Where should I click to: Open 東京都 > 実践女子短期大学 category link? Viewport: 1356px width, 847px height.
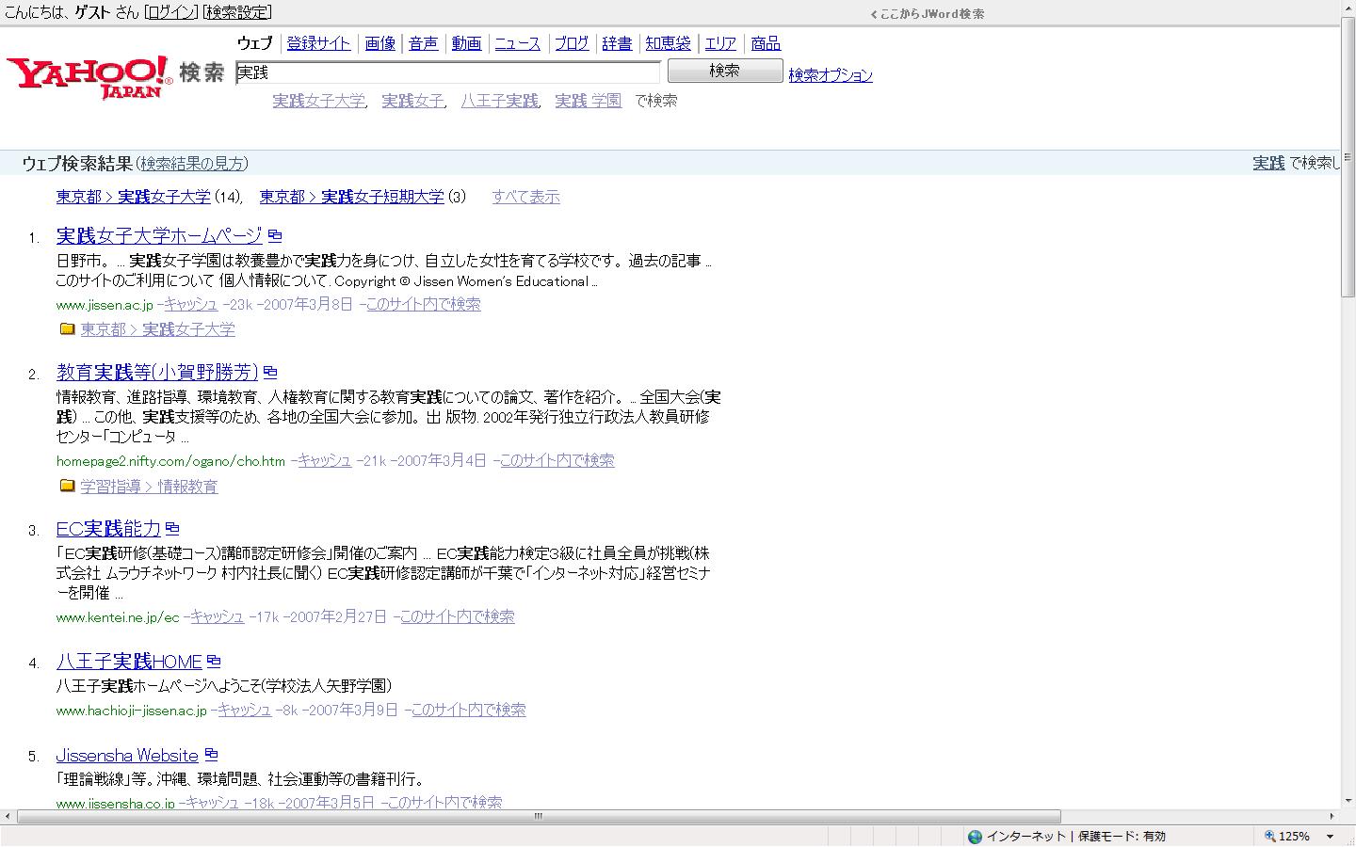tap(351, 197)
